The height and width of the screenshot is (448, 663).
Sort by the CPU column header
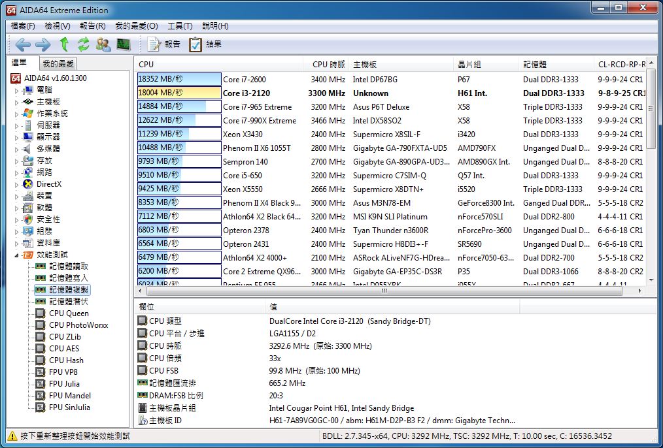tap(219, 65)
